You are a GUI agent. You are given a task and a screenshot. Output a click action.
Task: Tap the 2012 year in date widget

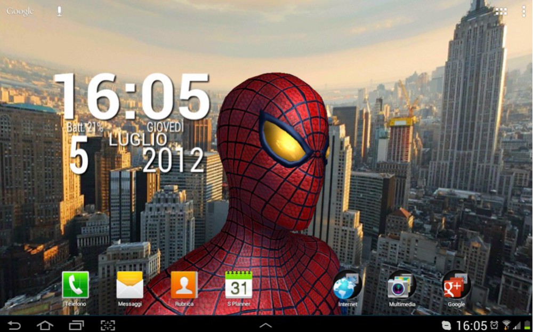[x=173, y=160]
